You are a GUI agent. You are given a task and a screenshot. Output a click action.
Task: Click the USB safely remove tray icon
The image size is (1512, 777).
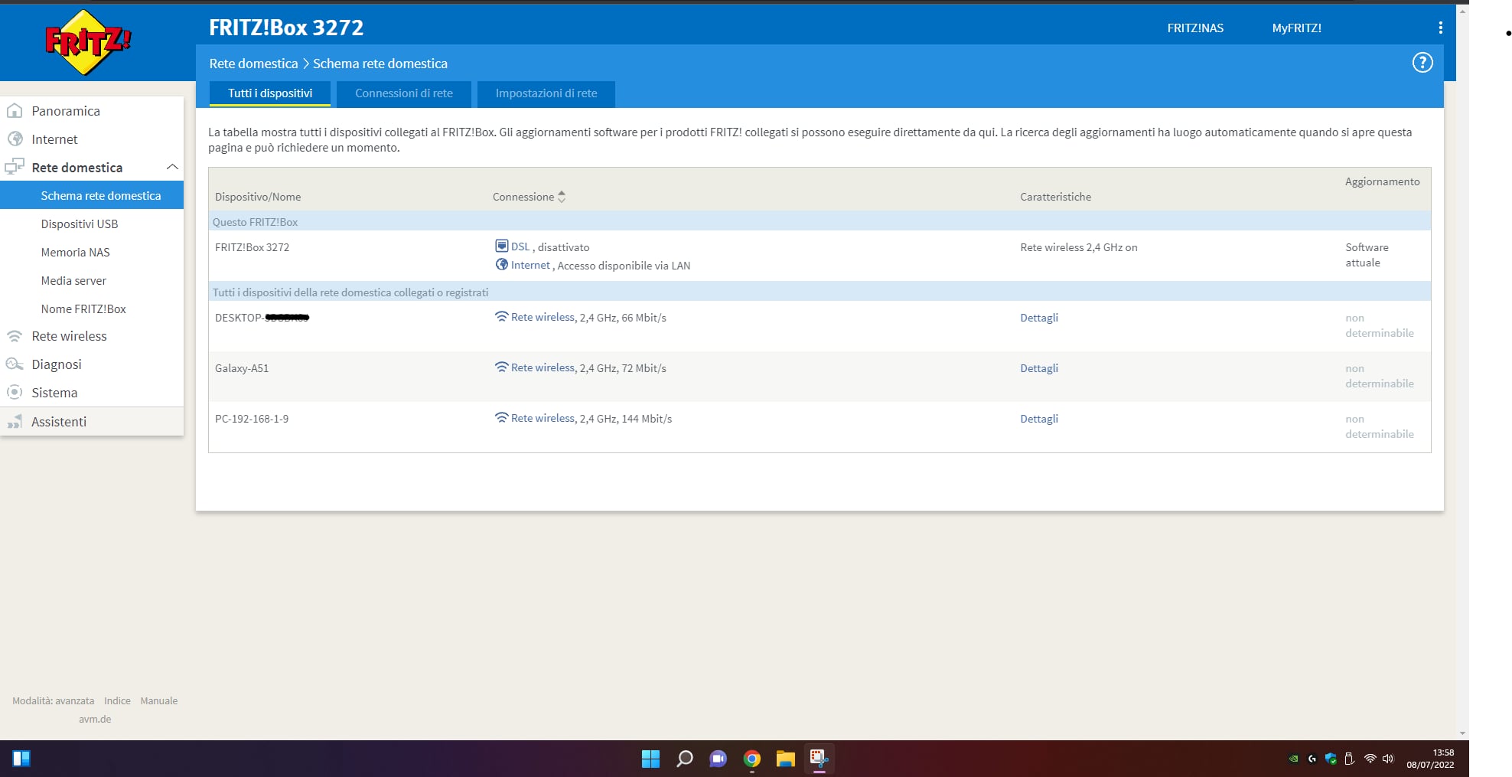[1349, 759]
